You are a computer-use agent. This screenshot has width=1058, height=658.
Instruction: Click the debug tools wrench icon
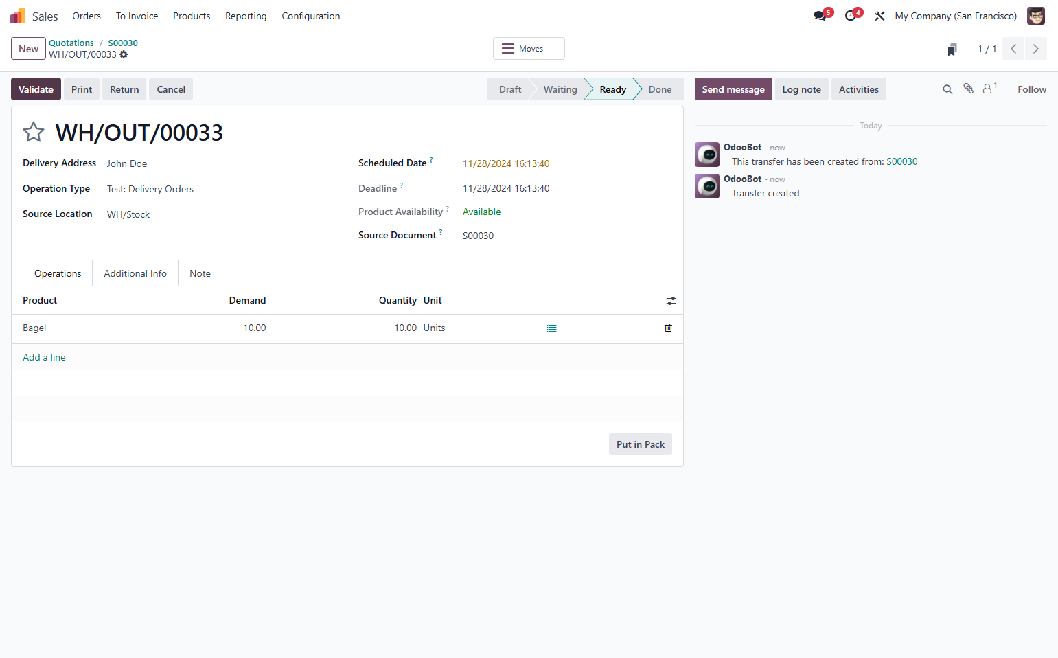click(x=879, y=16)
